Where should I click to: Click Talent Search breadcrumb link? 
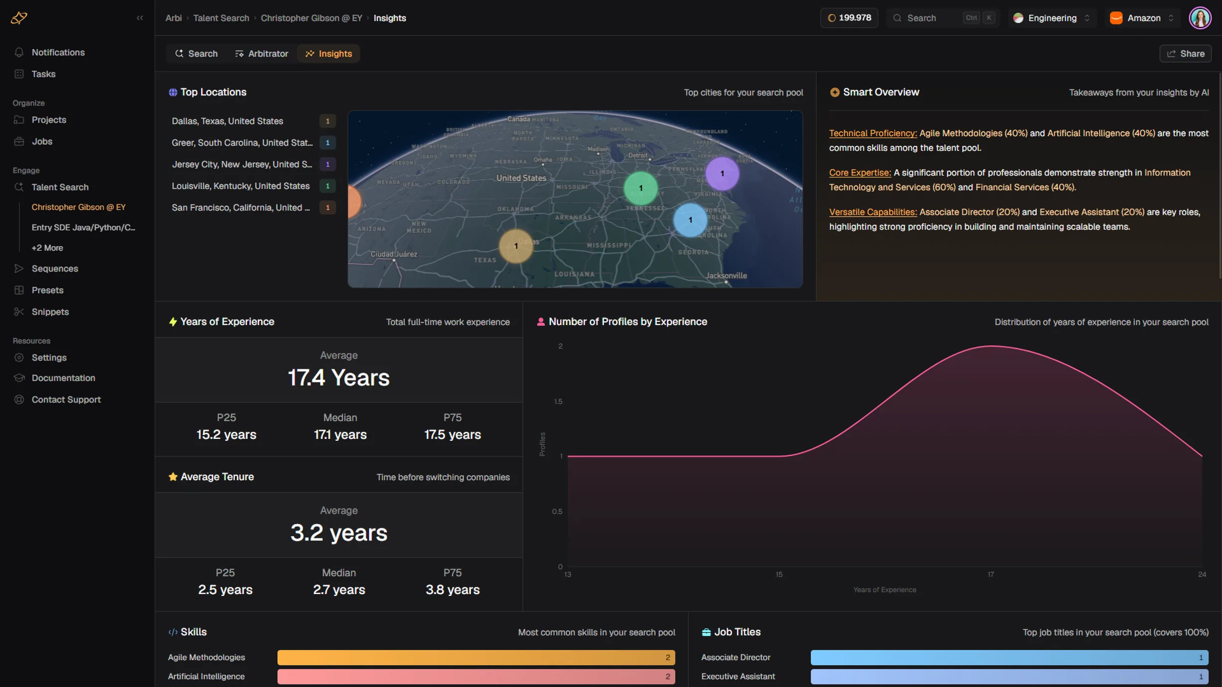[221, 18]
